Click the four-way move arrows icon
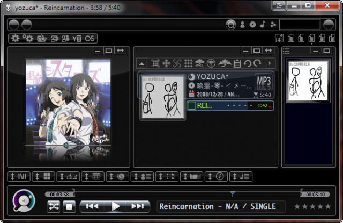Image resolution: width=343 pixels, height=223 pixels. [x=166, y=63]
